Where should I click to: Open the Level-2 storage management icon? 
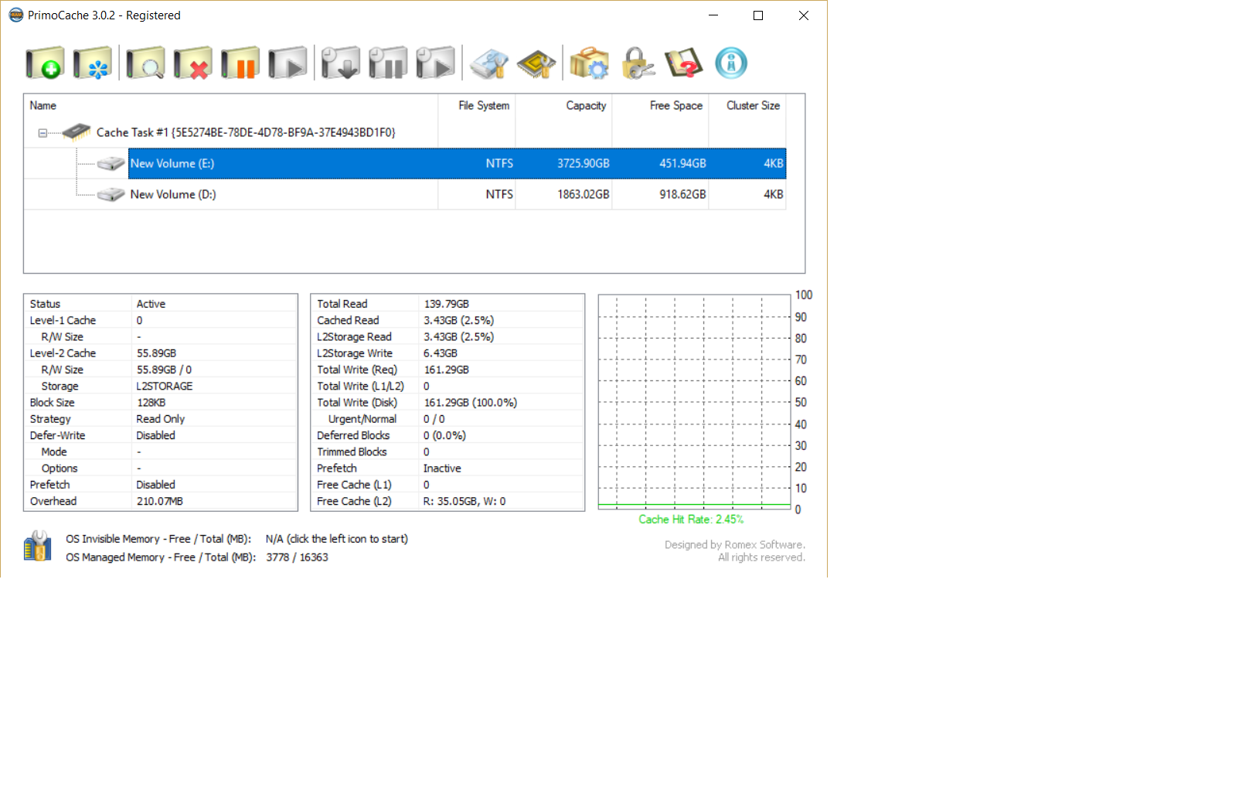coord(489,63)
